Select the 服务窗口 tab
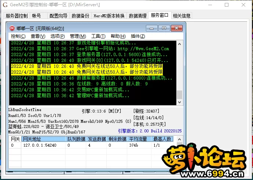 point(160,15)
